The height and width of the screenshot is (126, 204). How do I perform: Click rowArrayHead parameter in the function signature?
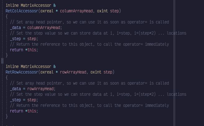[73, 72]
